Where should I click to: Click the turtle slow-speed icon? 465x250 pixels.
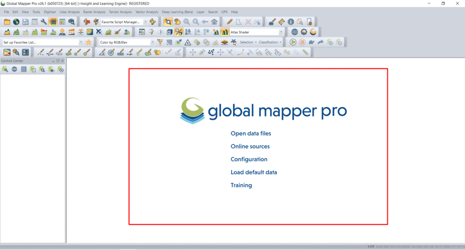pos(311,42)
